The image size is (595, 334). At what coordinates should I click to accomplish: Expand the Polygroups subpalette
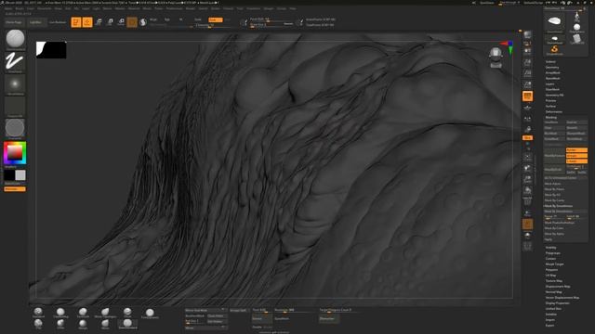point(553,253)
